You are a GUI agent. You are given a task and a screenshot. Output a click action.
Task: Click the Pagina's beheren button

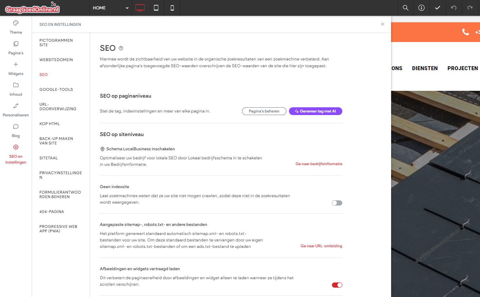[264, 111]
